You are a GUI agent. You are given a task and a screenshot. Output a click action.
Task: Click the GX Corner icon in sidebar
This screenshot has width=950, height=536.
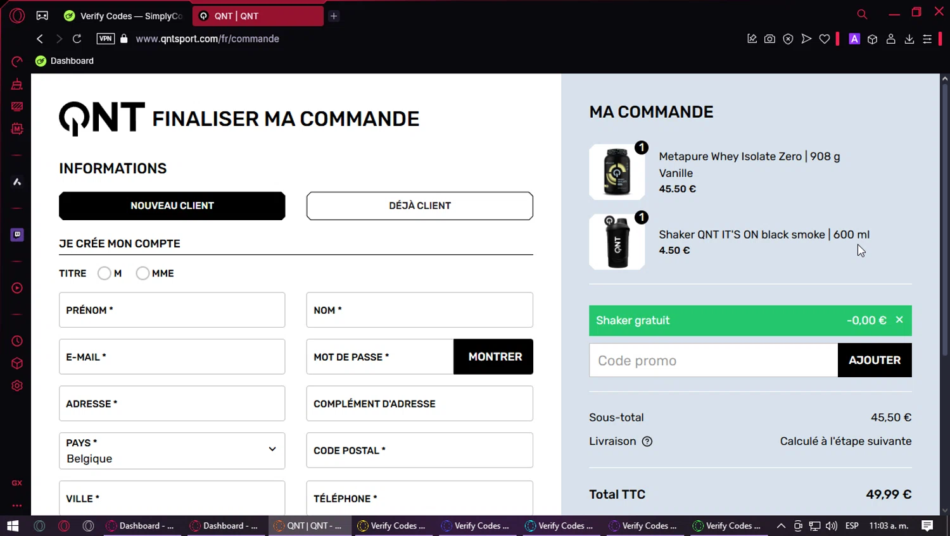click(x=17, y=483)
